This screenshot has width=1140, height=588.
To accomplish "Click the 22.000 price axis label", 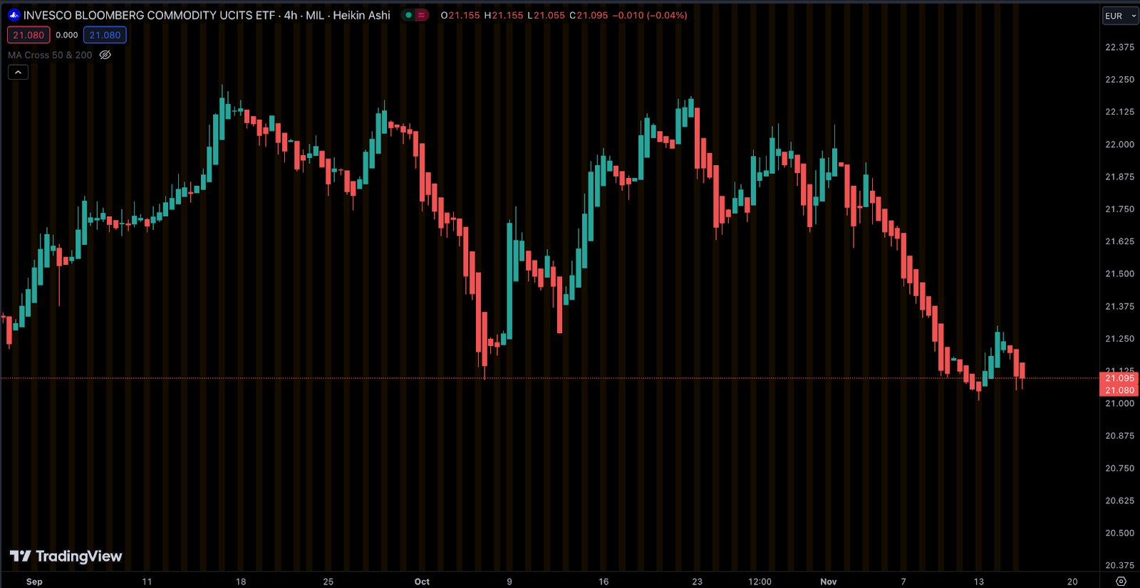I will [1119, 144].
